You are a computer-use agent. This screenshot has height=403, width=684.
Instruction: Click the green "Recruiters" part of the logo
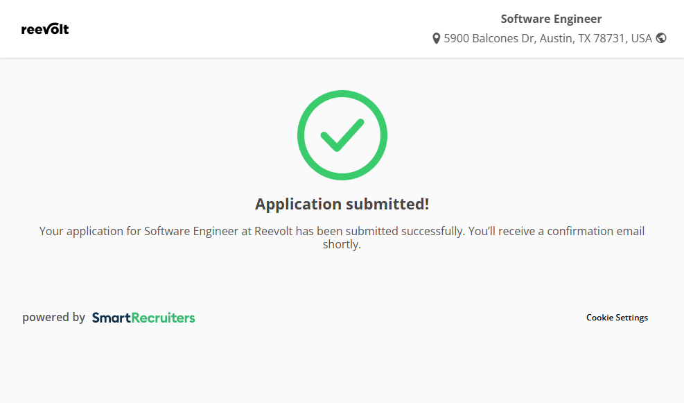point(163,318)
